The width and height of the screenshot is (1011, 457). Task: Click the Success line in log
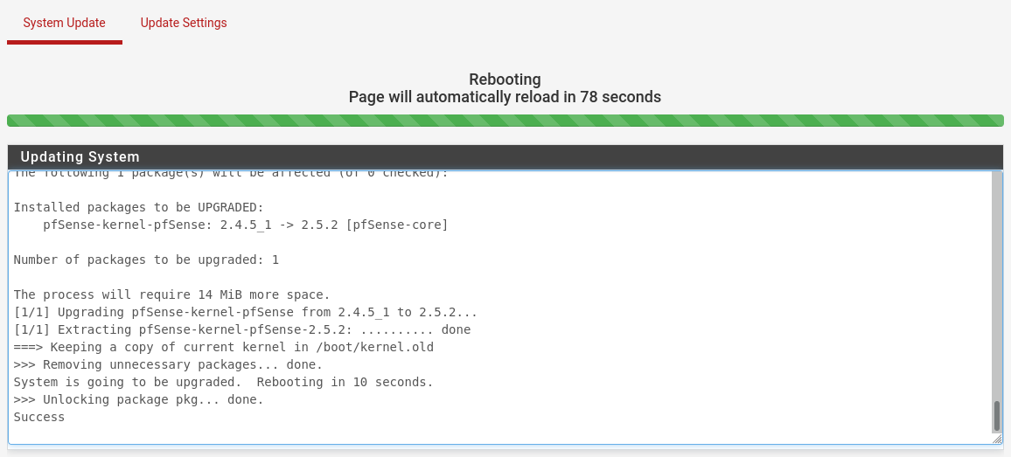click(39, 418)
